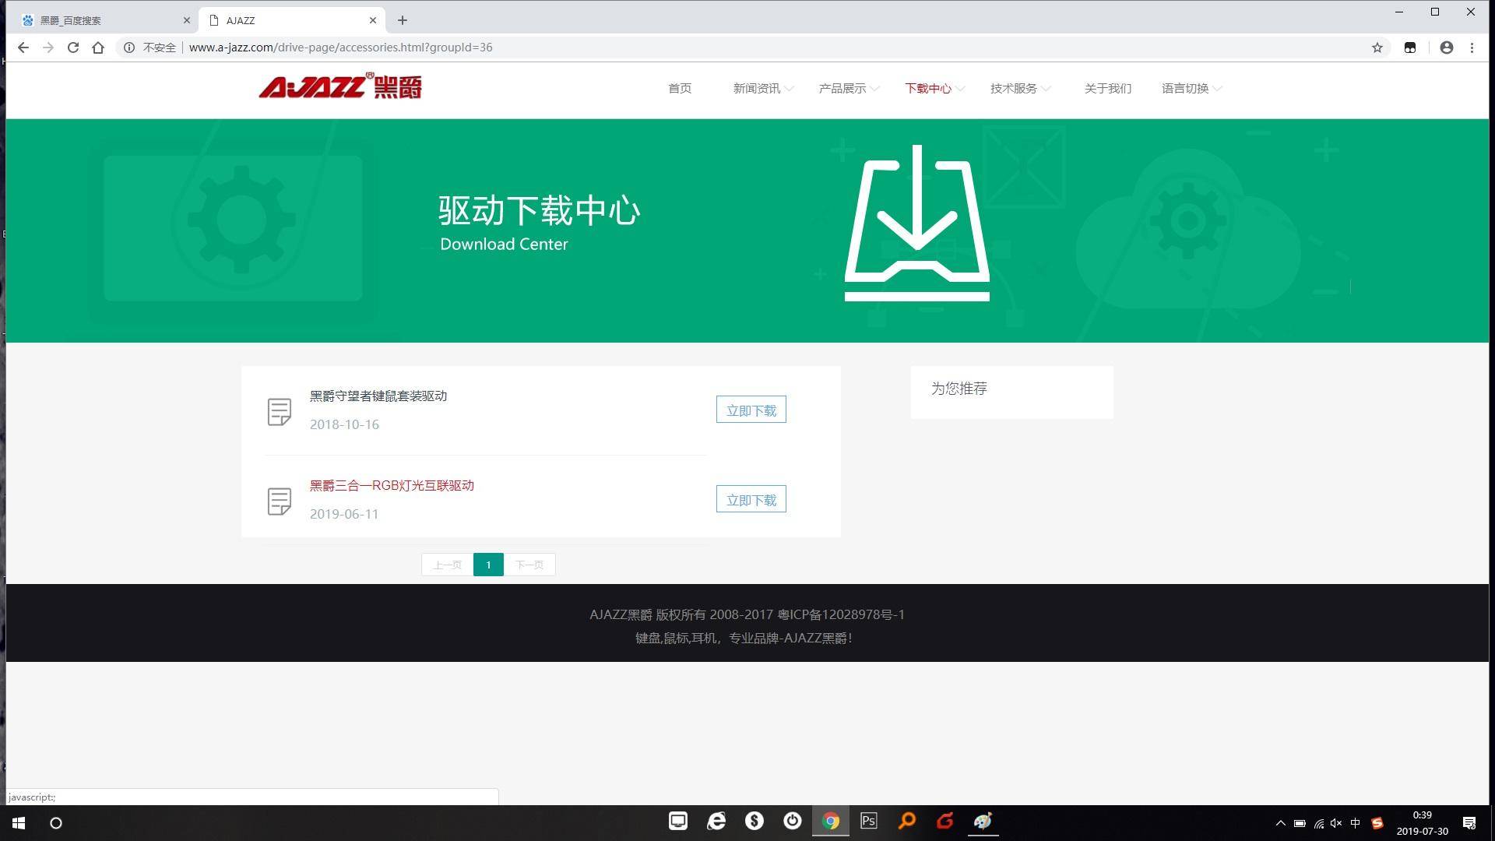Expand the chevron next to 下载中心
Viewport: 1495px width, 841px height.
click(960, 89)
